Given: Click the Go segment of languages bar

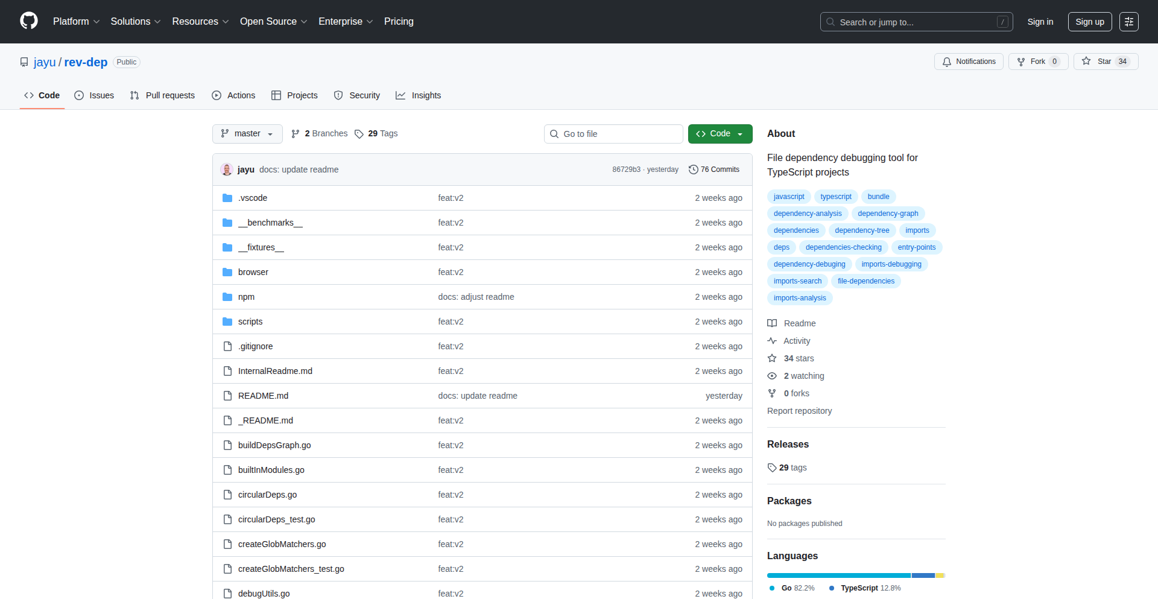Looking at the screenshot, I should (x=838, y=575).
